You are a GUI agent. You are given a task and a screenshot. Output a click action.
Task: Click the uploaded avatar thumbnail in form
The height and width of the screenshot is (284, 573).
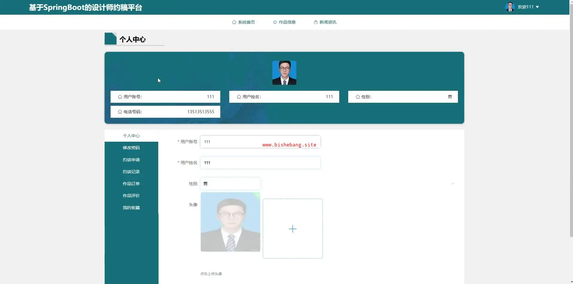click(230, 222)
